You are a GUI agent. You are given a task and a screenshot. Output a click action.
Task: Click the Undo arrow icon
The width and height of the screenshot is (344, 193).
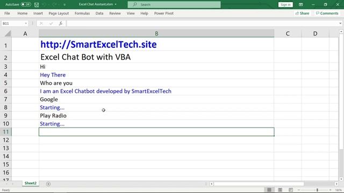(44, 4)
